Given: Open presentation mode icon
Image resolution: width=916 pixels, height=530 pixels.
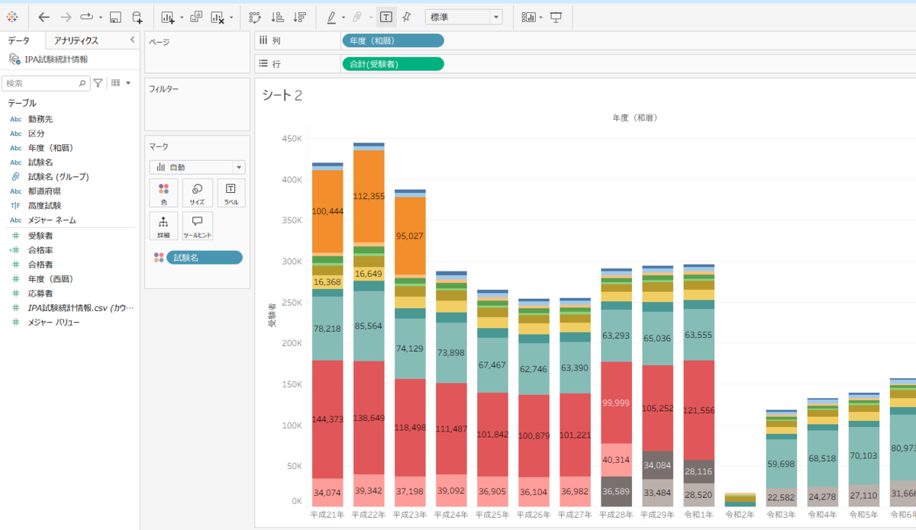Looking at the screenshot, I should point(556,17).
